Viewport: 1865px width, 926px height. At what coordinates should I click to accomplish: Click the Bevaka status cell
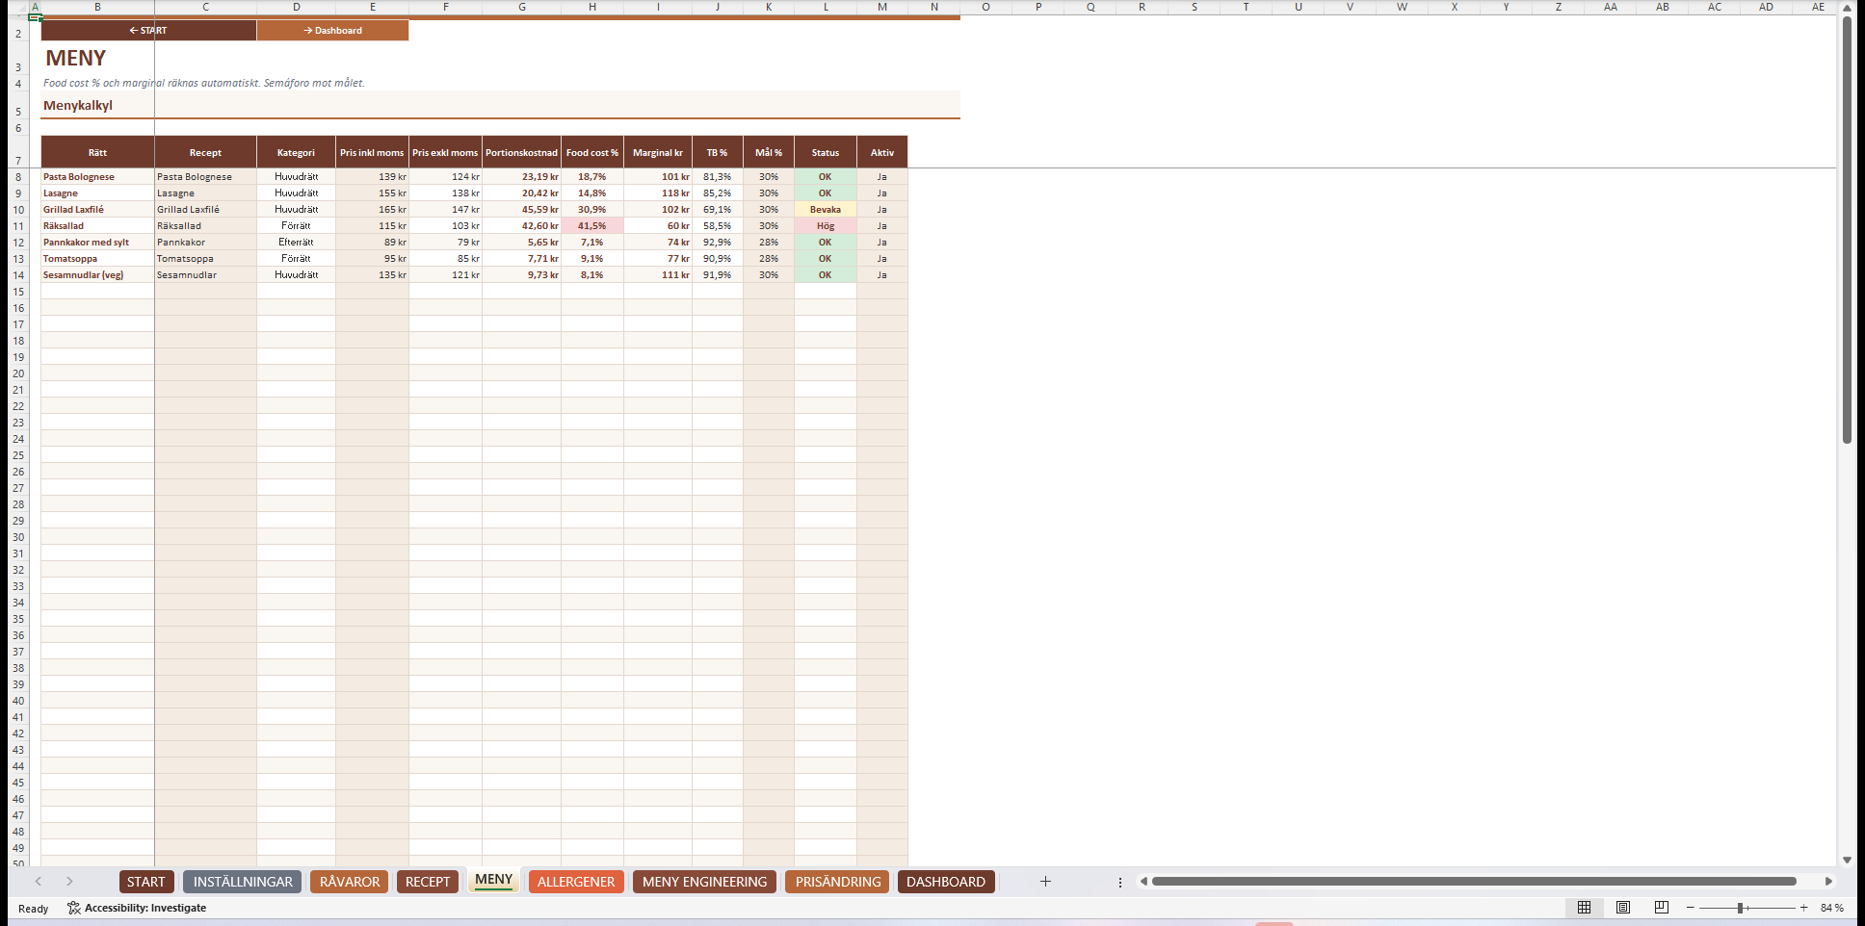(x=826, y=210)
